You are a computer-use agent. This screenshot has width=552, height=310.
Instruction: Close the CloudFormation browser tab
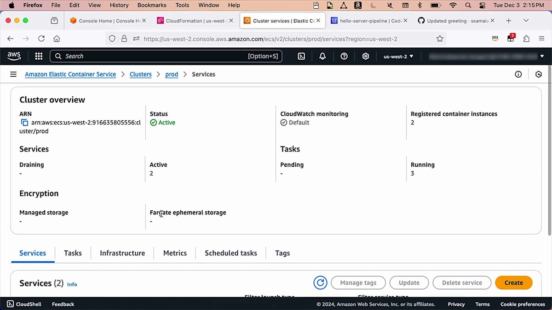(x=231, y=21)
